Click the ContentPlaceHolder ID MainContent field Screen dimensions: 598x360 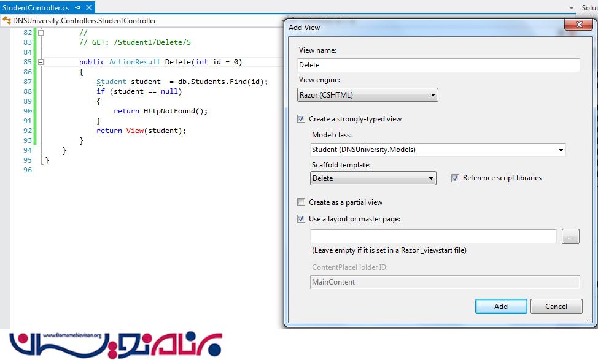[445, 282]
